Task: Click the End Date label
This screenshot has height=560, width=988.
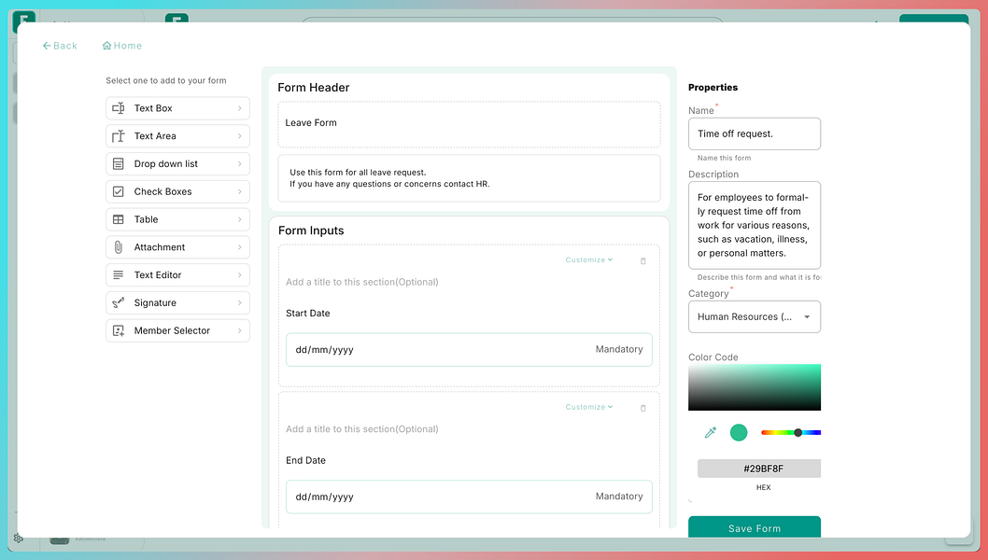Action: pyautogui.click(x=305, y=460)
